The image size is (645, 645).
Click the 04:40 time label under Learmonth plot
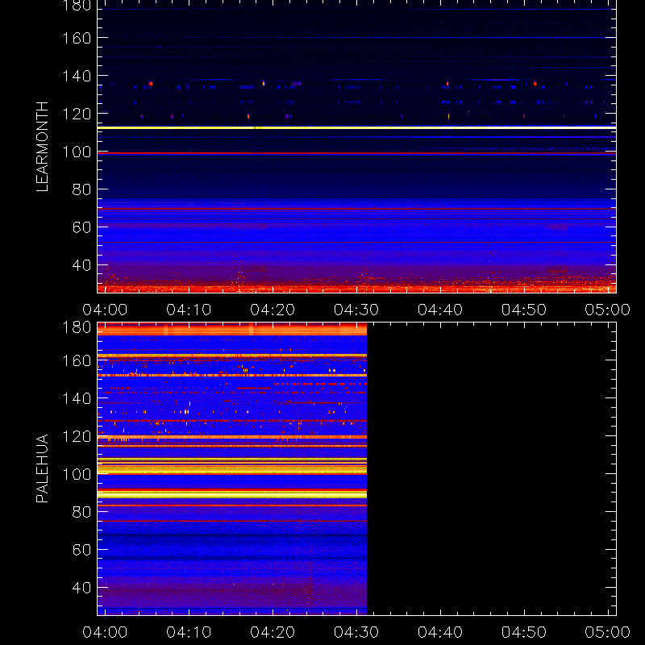pos(440,310)
